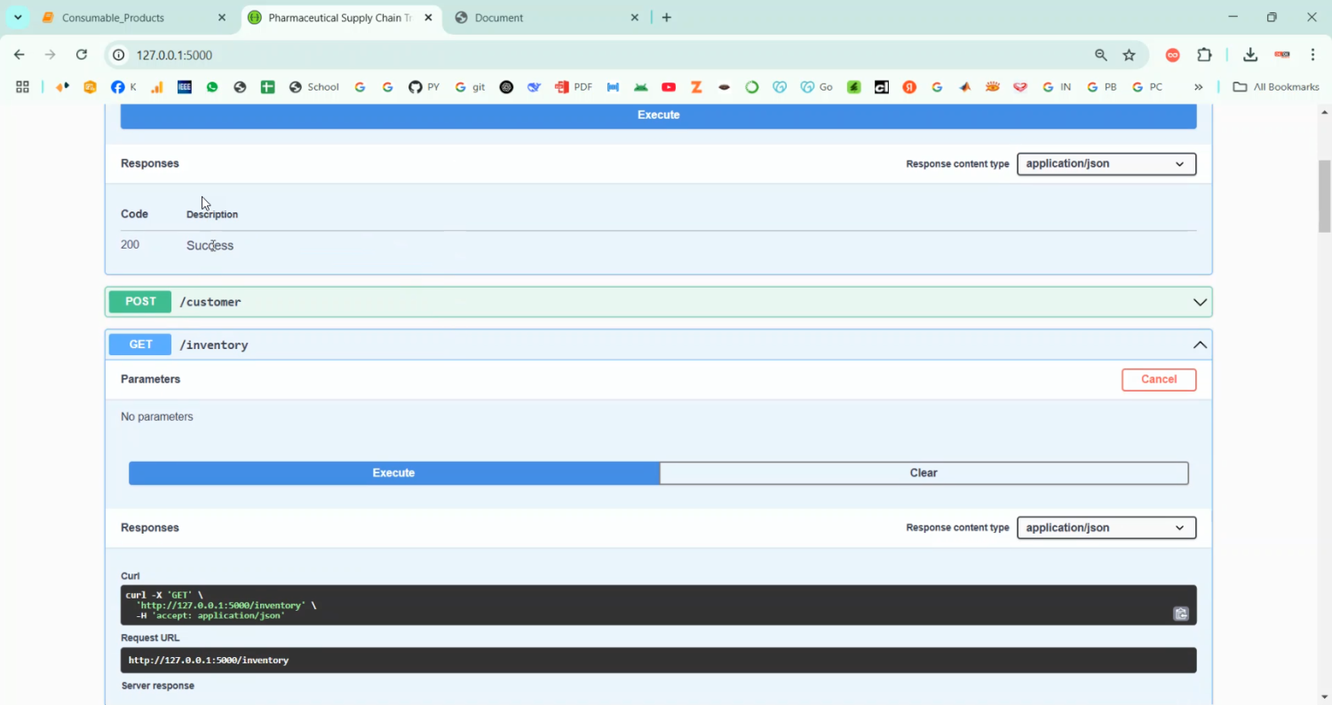Select the Request URL text for inventory
The width and height of the screenshot is (1332, 705).
point(209,661)
